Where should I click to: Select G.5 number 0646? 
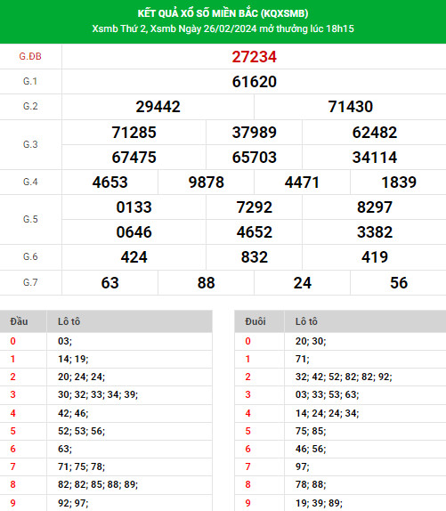[134, 232]
